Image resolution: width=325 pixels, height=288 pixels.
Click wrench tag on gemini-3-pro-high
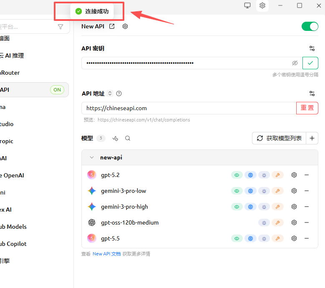click(x=277, y=207)
